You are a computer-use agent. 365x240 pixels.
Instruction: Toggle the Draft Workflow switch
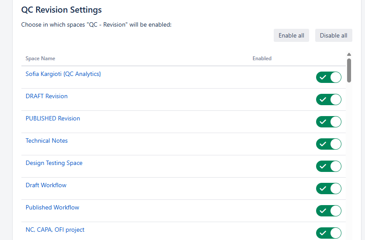pyautogui.click(x=328, y=189)
